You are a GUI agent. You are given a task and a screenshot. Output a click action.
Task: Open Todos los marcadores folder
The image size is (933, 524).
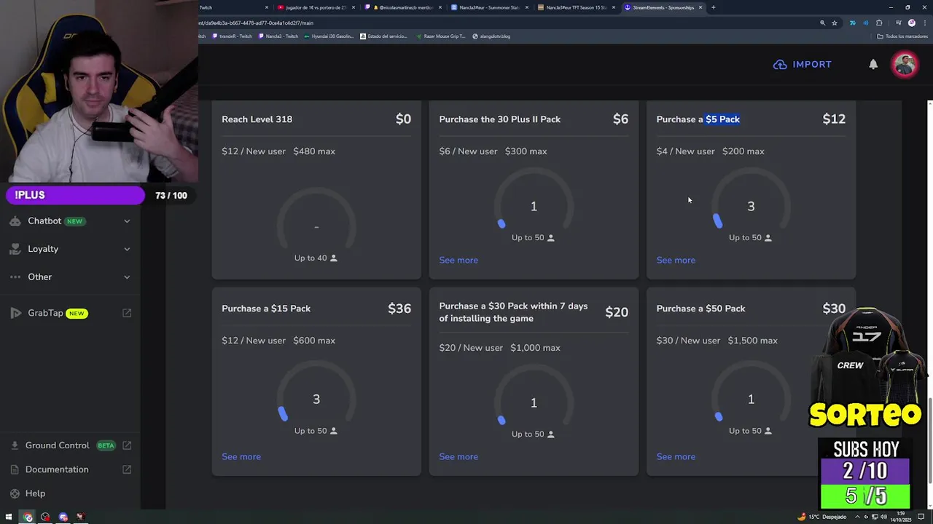(x=904, y=36)
